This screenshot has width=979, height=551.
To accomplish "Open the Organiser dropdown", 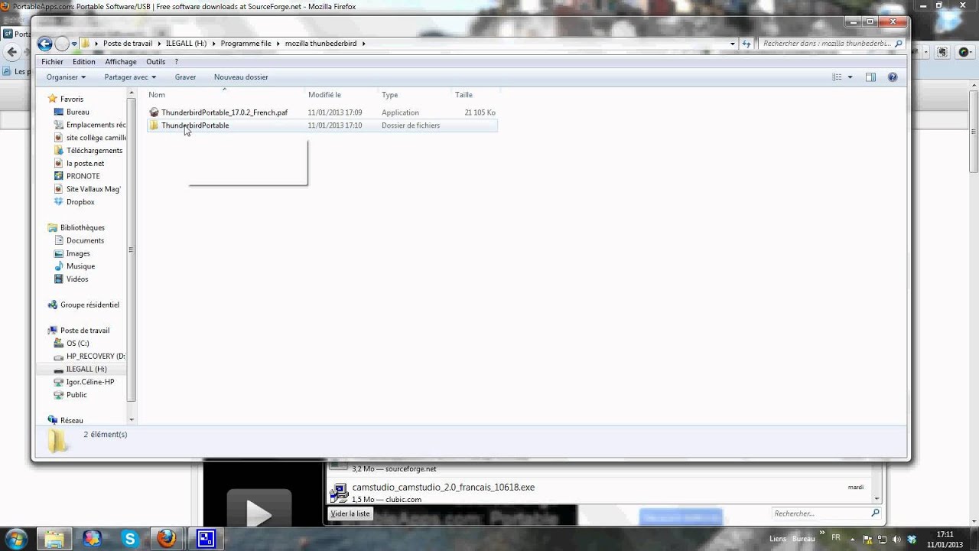I will tap(66, 77).
